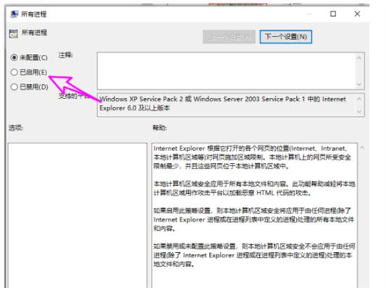Click the empty 选项 options panel
Image resolution: width=386 pixels, height=288 pixels.
77,216
